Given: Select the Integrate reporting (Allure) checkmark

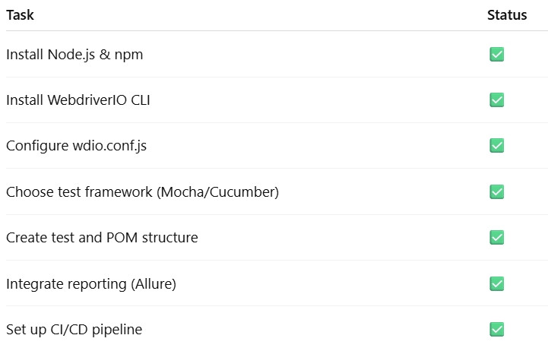Looking at the screenshot, I should click(x=496, y=283).
